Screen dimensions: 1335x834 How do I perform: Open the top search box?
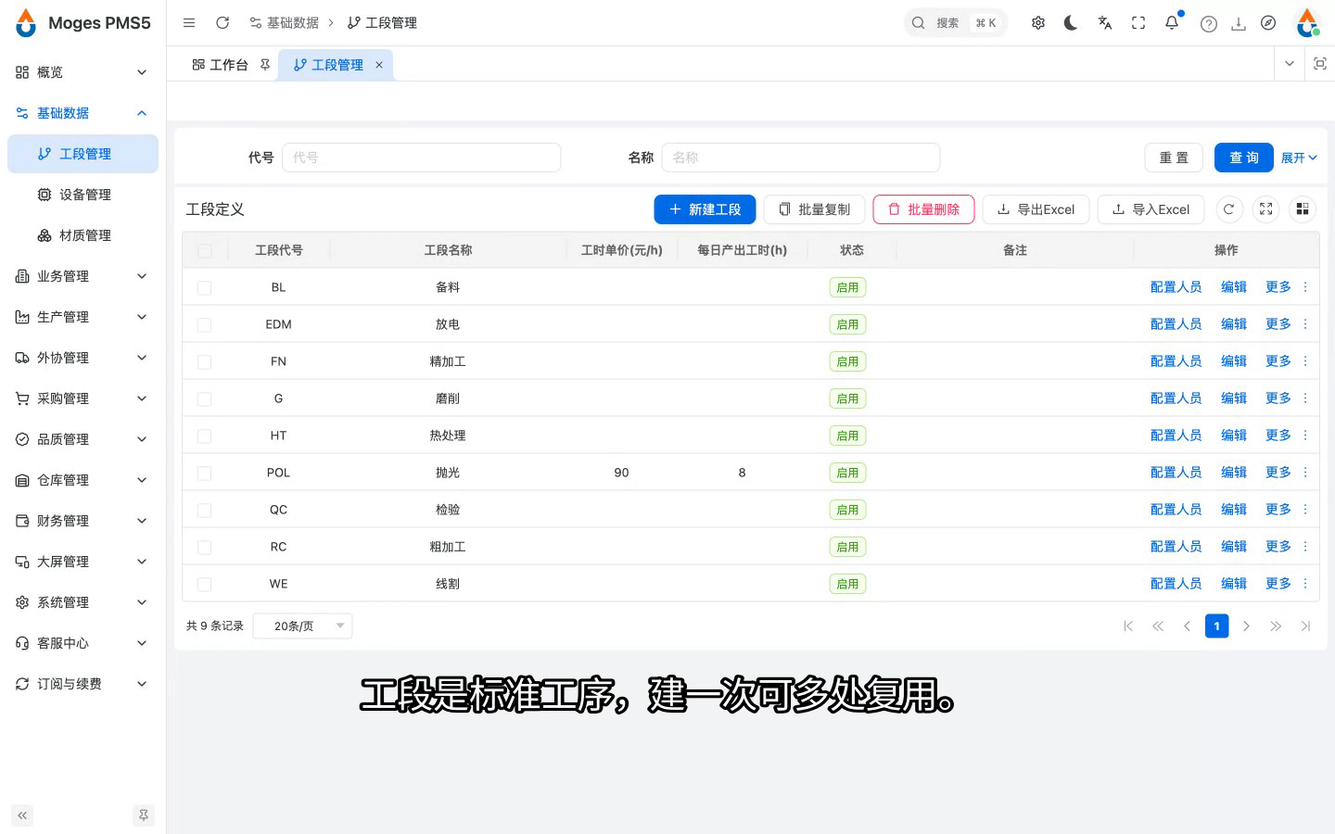tap(955, 23)
